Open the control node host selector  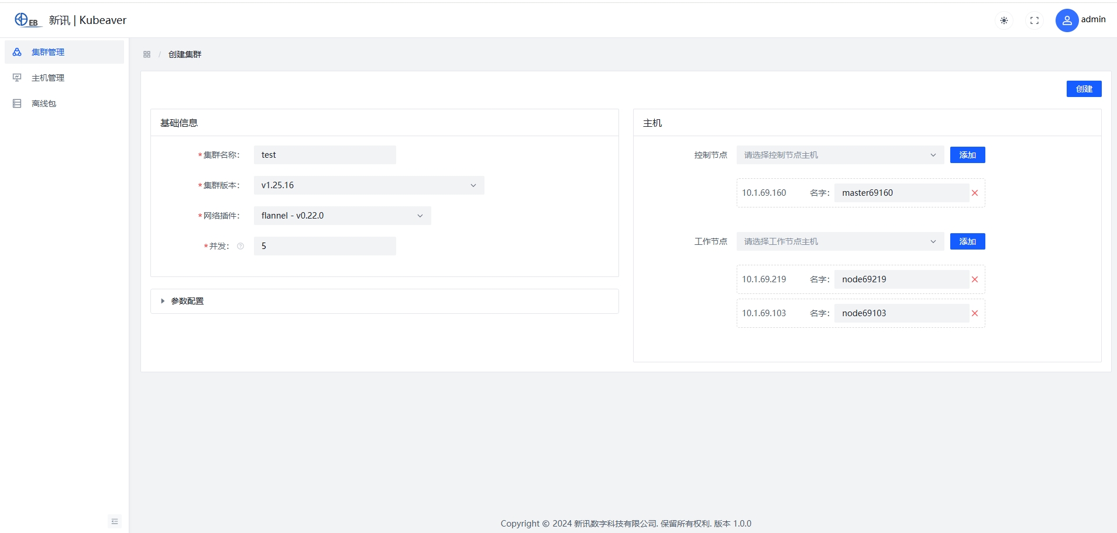[x=840, y=155]
